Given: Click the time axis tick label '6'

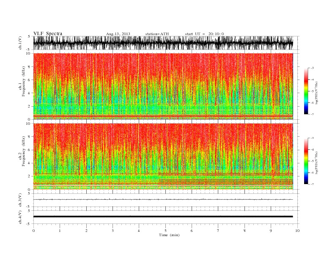Looking at the screenshot, I should (192, 231).
